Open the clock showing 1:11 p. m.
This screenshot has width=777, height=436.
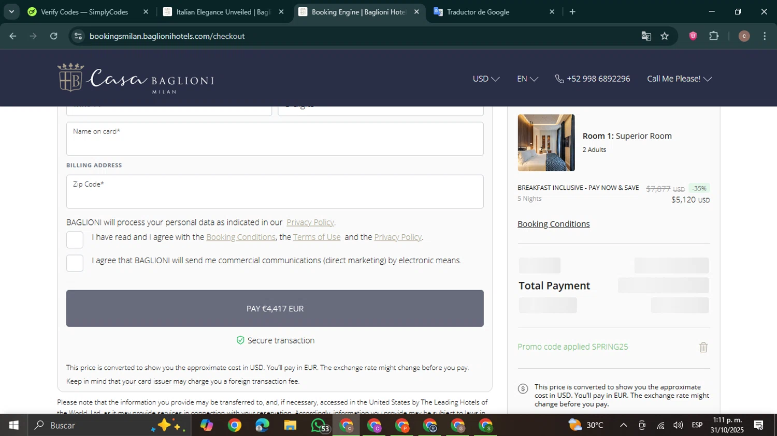pos(727,425)
